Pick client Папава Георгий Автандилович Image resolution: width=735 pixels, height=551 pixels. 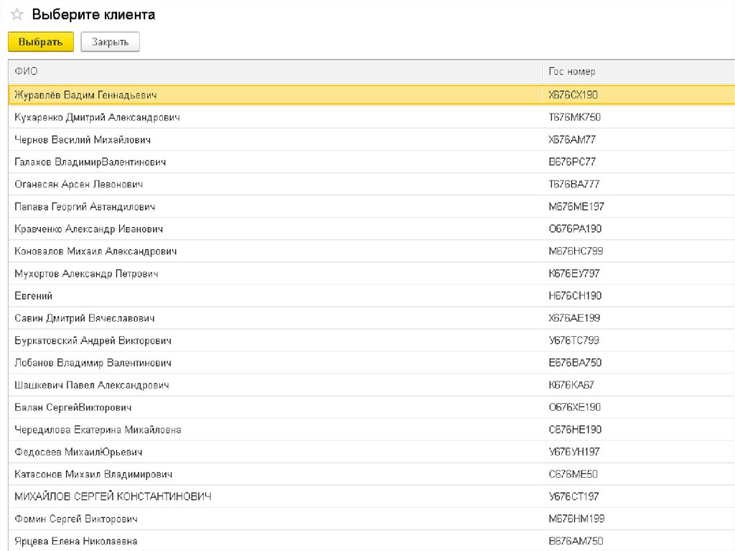85,207
